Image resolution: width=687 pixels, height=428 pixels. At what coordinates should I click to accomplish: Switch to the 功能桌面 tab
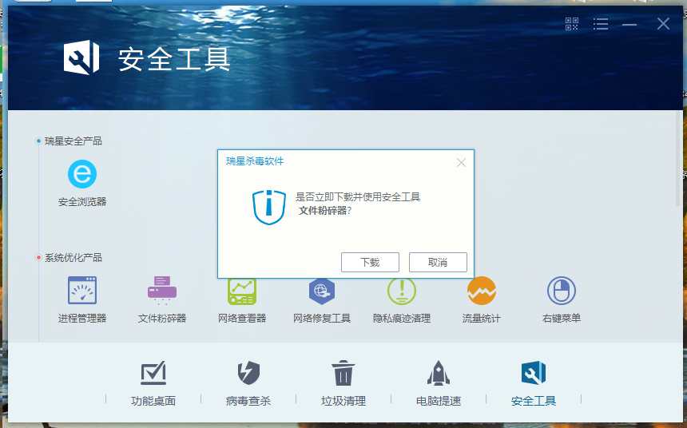click(x=153, y=384)
